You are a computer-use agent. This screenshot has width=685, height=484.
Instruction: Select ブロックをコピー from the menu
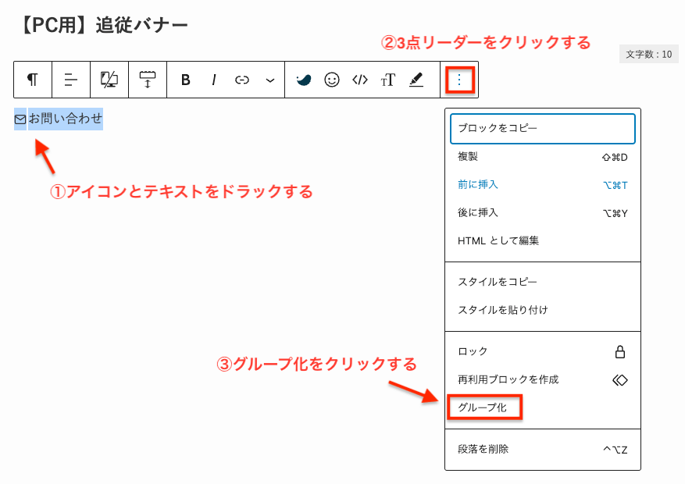[542, 129]
